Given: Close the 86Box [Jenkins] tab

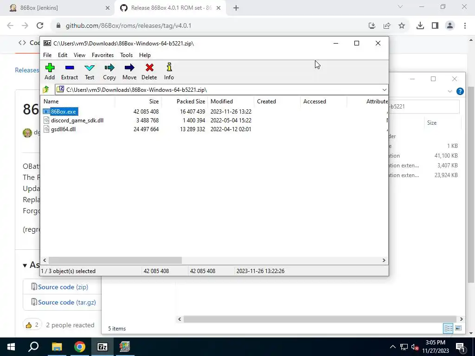Looking at the screenshot, I should (x=108, y=8).
